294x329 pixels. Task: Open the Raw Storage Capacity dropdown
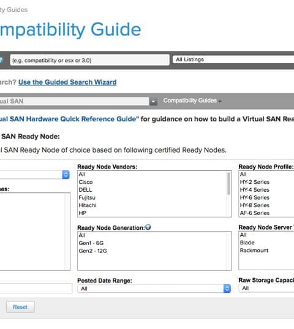click(x=266, y=288)
